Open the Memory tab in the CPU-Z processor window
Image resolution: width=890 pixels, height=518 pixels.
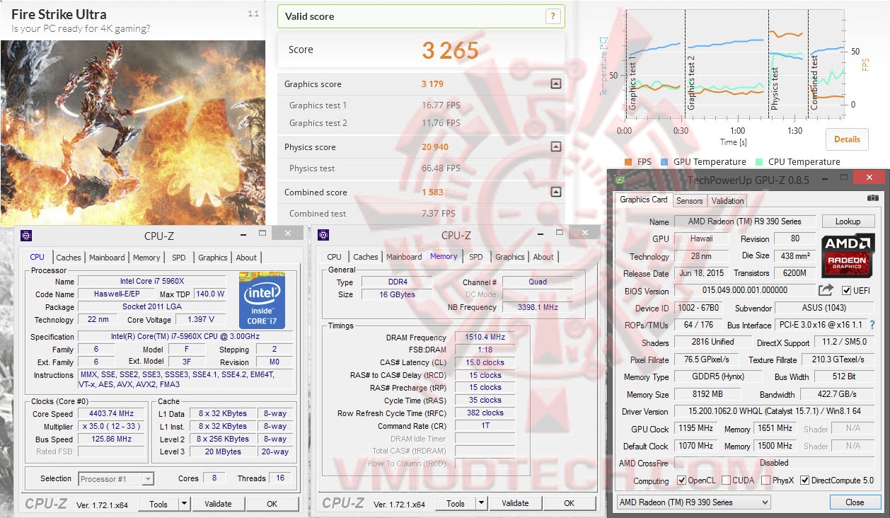[146, 258]
